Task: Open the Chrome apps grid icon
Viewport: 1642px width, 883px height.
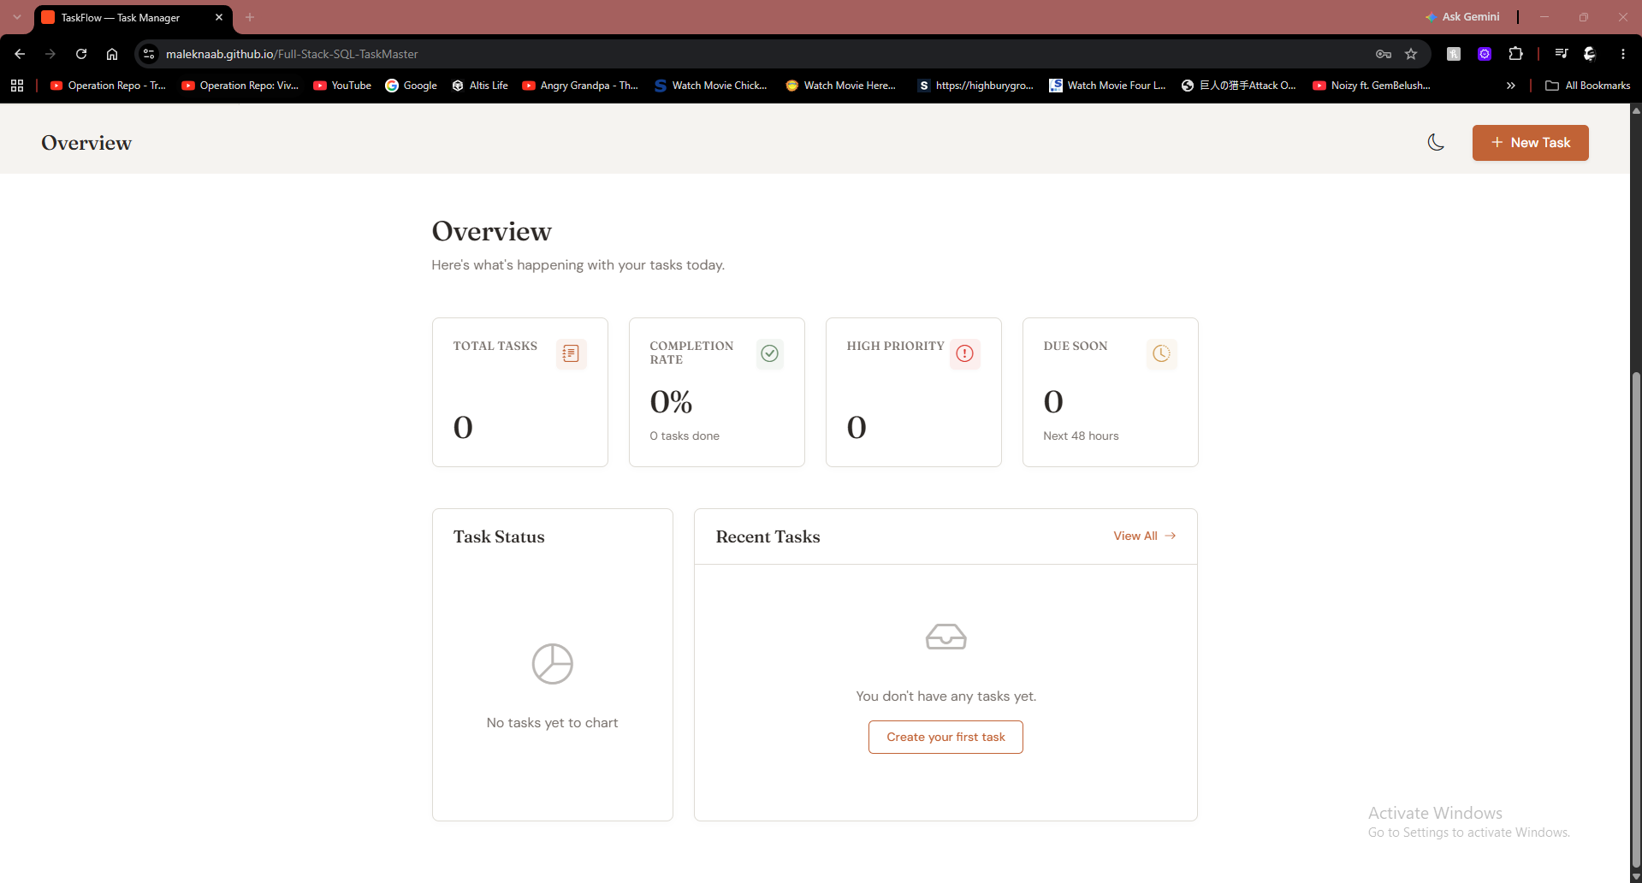Action: pyautogui.click(x=17, y=86)
